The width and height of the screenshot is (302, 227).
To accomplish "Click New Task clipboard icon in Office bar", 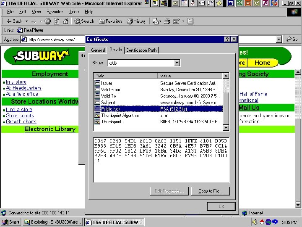I will click(193, 3).
